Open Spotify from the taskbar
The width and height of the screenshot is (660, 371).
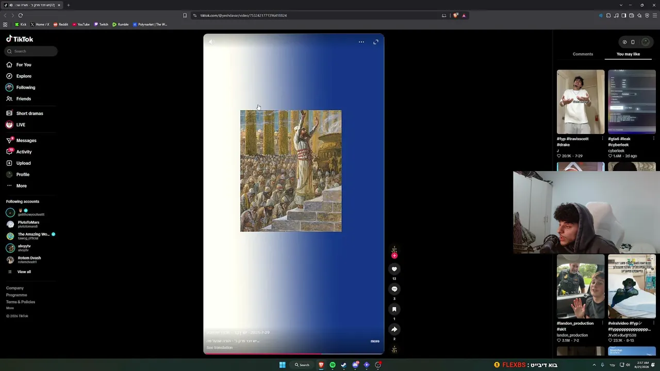(x=333, y=365)
